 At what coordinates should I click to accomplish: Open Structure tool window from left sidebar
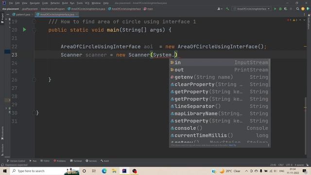pos(2,150)
